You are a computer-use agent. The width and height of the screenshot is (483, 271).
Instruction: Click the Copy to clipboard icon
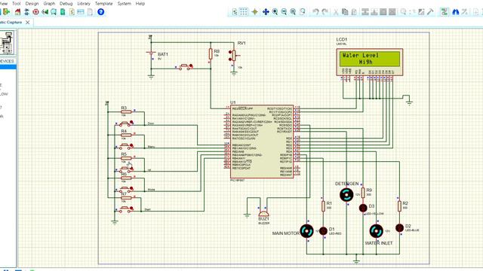[x=345, y=12]
